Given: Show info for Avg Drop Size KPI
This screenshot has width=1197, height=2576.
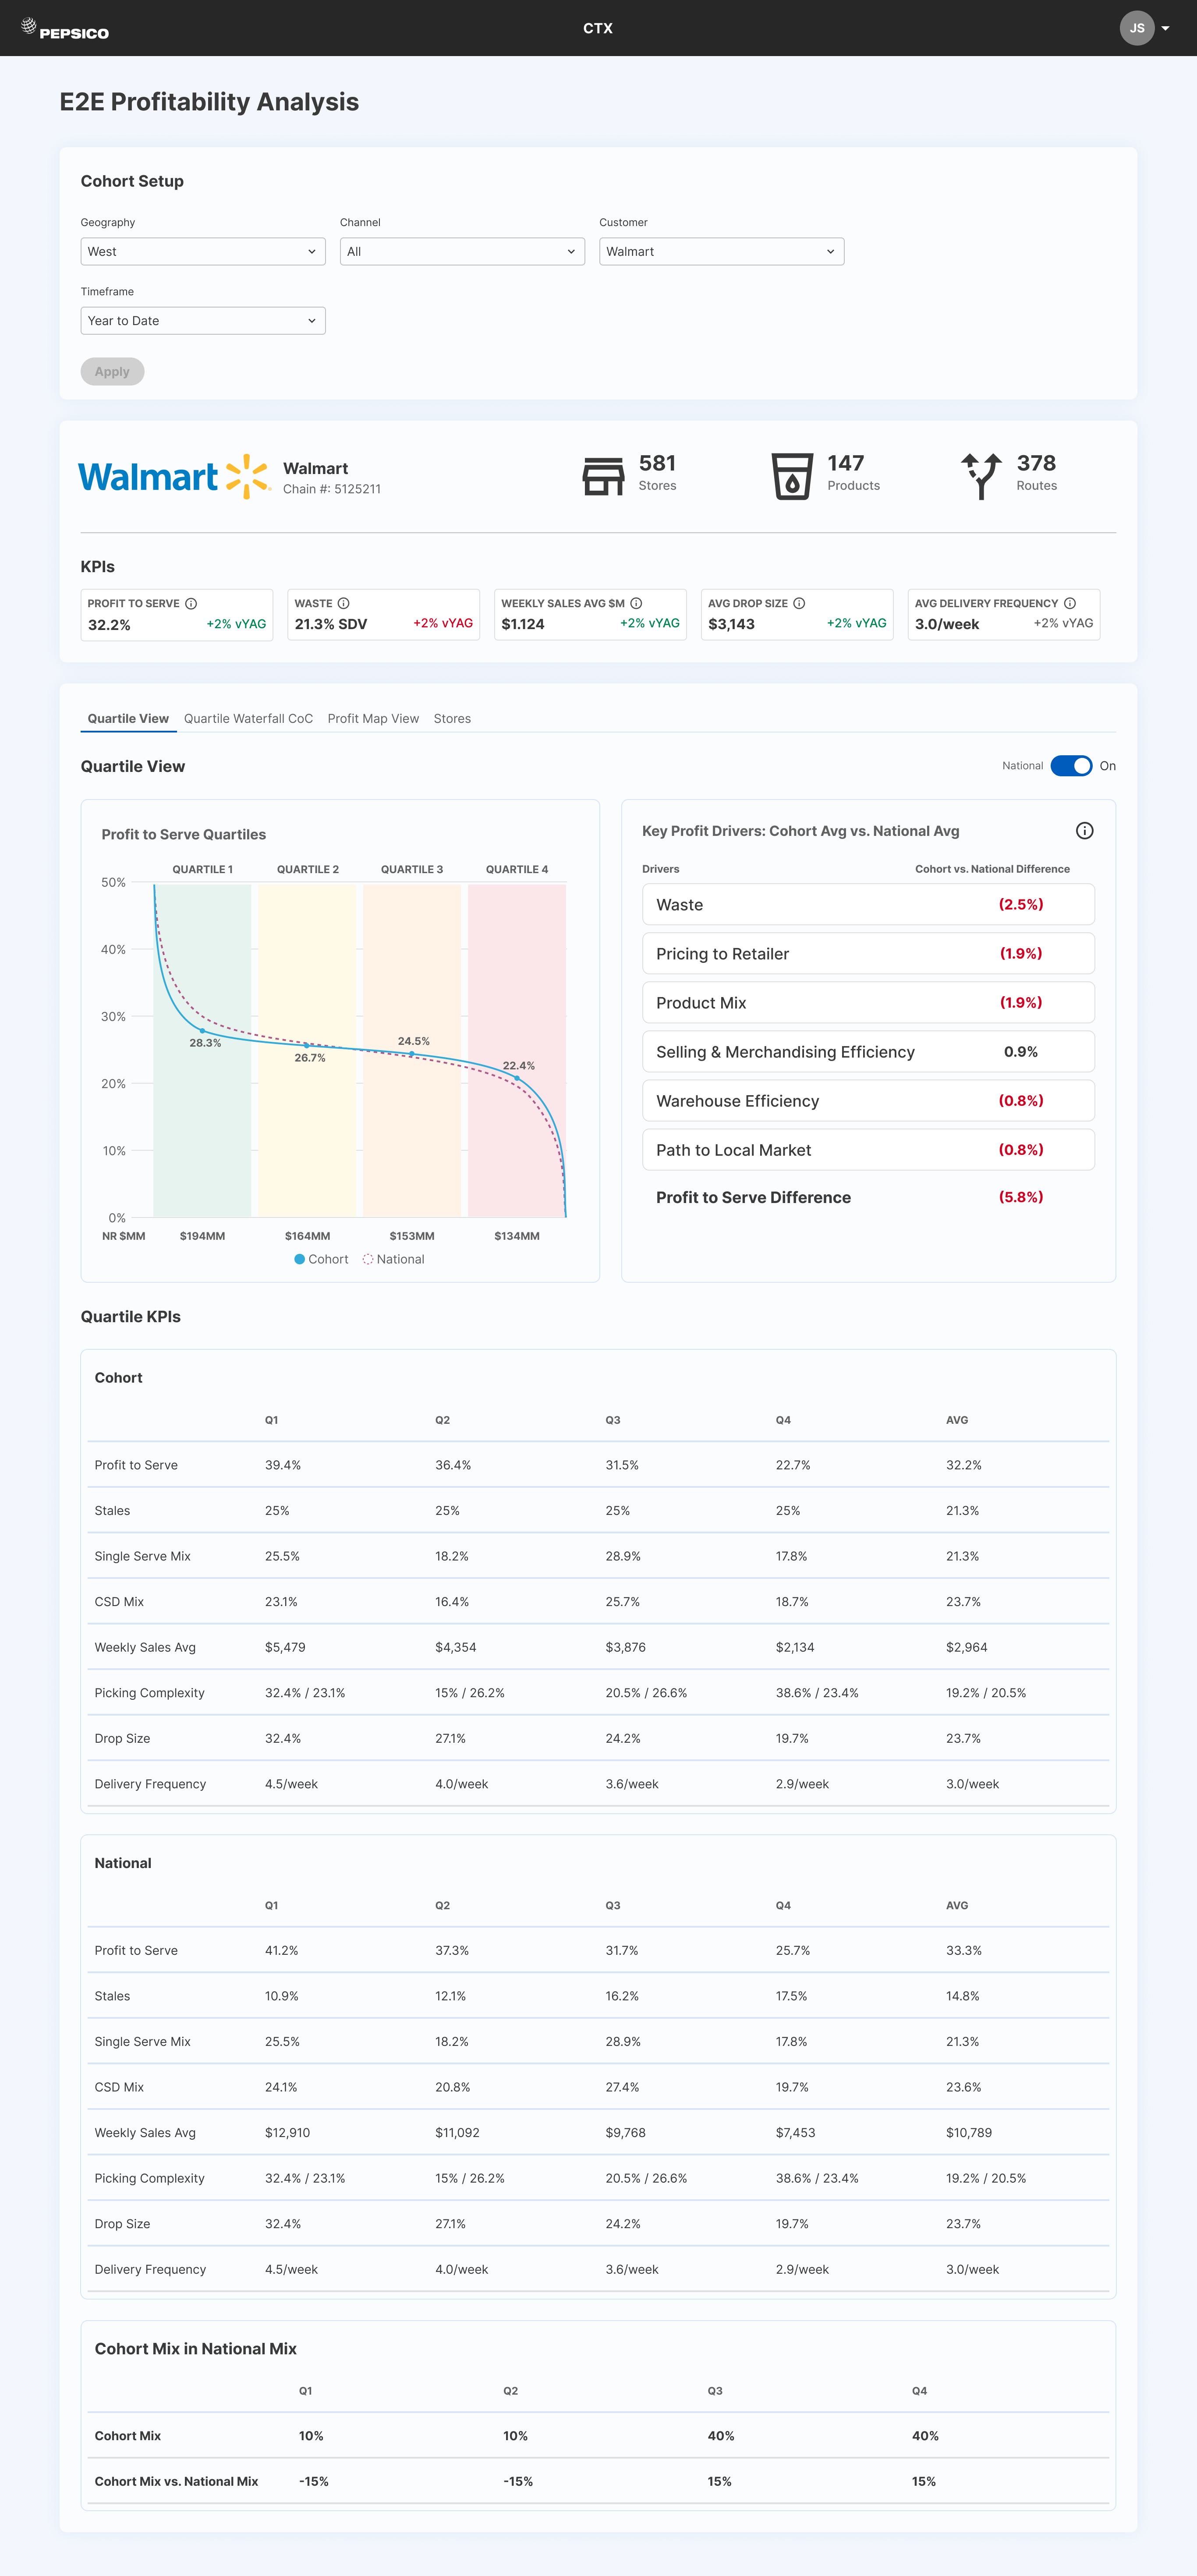Looking at the screenshot, I should pos(799,603).
